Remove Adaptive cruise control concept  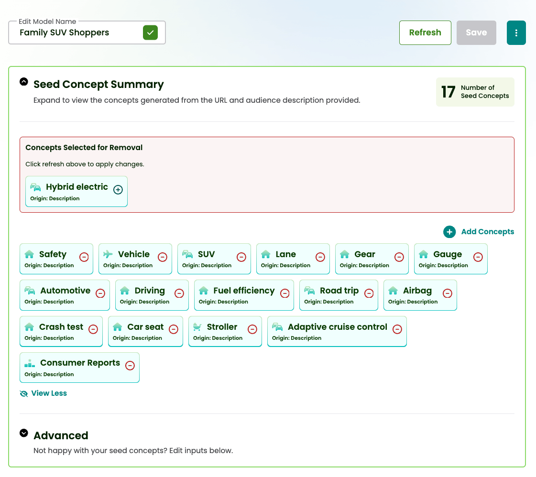coord(397,329)
